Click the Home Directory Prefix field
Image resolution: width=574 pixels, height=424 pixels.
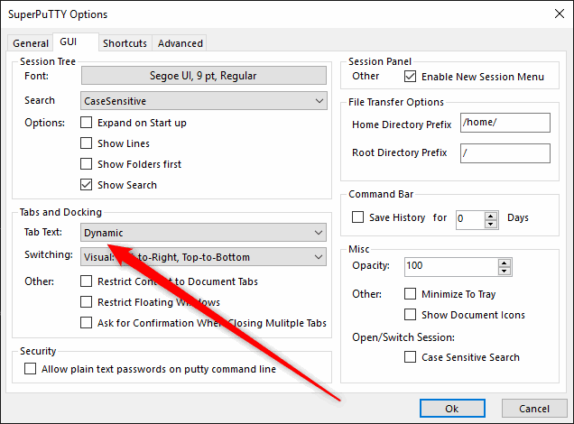(x=505, y=124)
